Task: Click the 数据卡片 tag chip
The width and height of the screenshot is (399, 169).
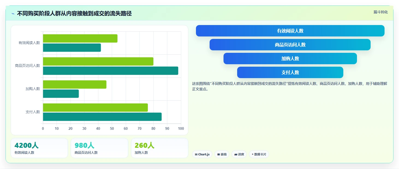Action: tap(259, 154)
